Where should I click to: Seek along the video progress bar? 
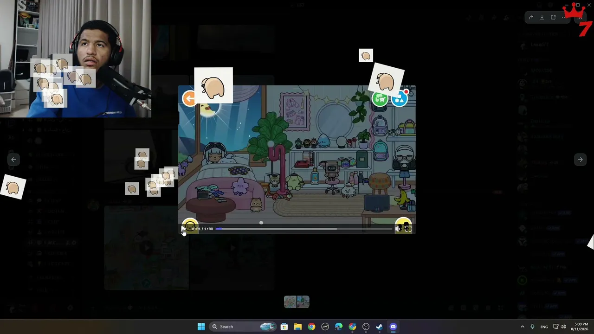[x=304, y=229]
